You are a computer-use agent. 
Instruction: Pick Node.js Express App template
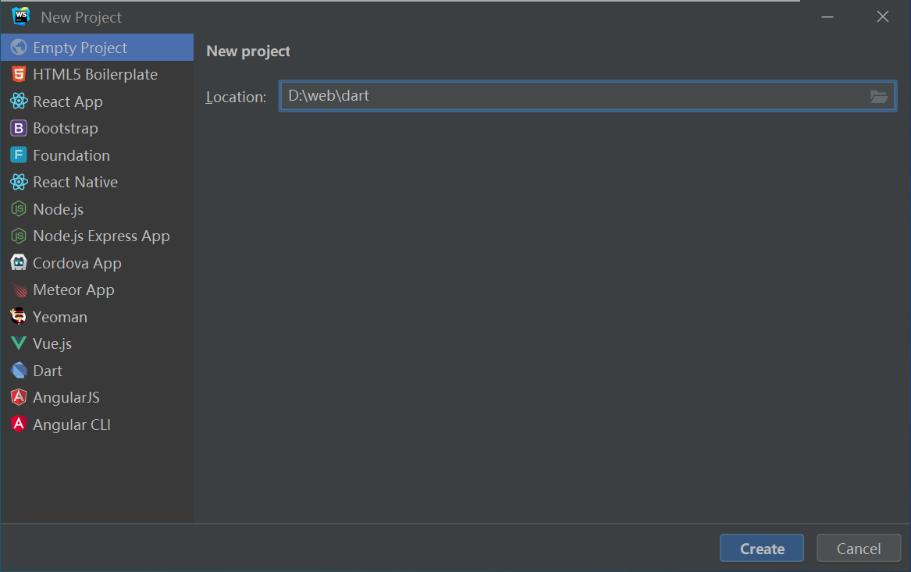pos(100,236)
